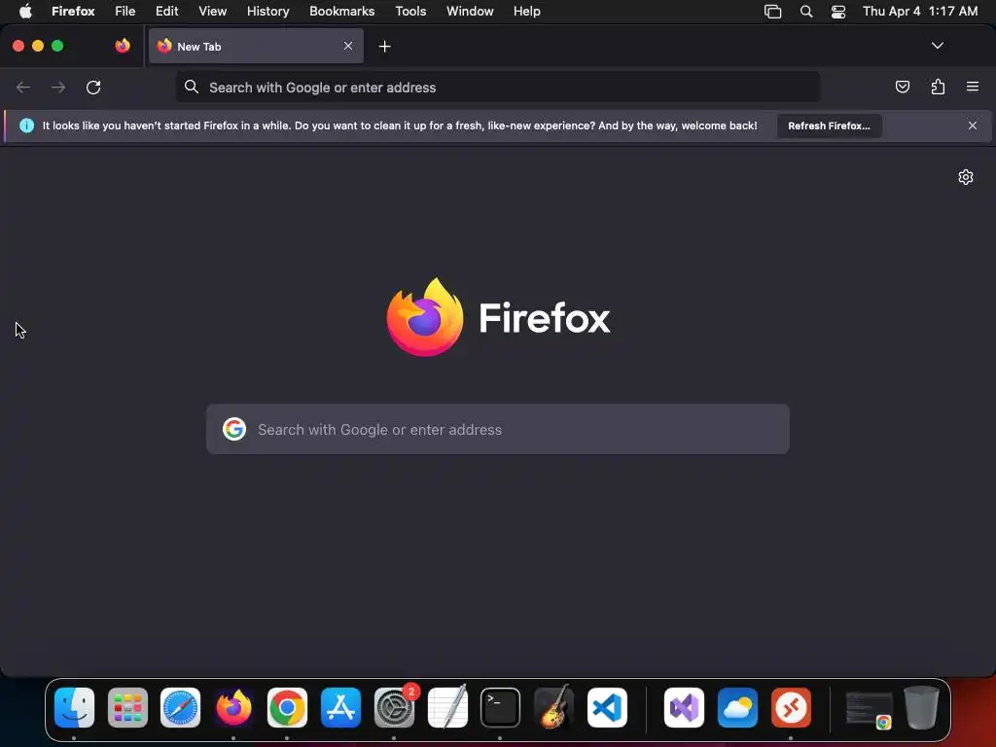The height and width of the screenshot is (747, 996).
Task: Click the Stage Manager menu bar icon
Action: click(x=772, y=12)
